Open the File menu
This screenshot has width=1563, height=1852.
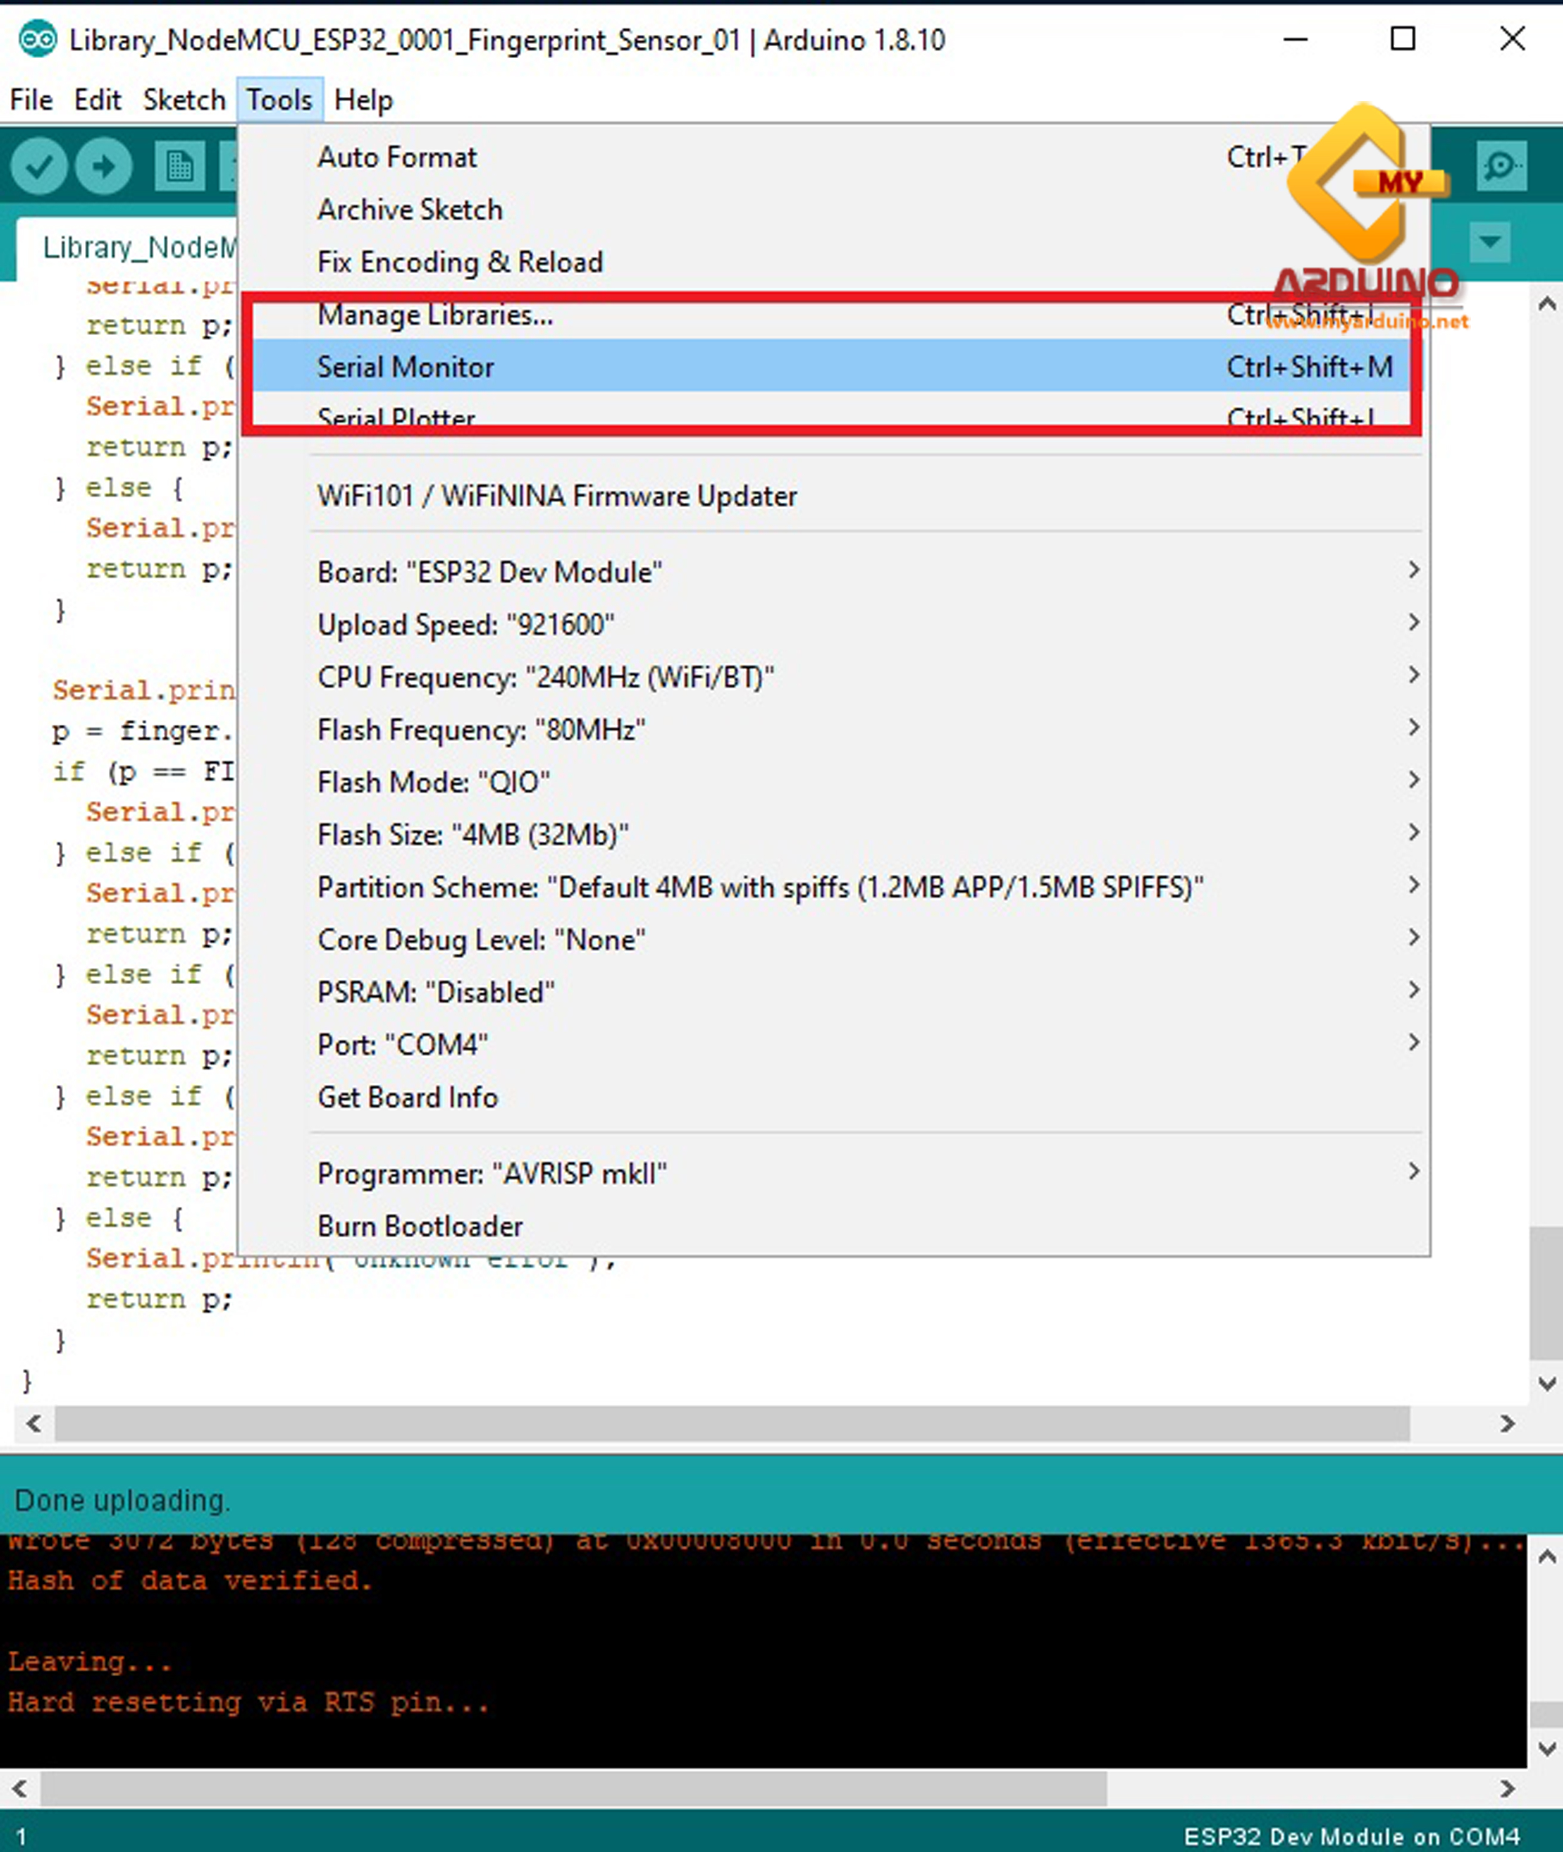click(30, 99)
